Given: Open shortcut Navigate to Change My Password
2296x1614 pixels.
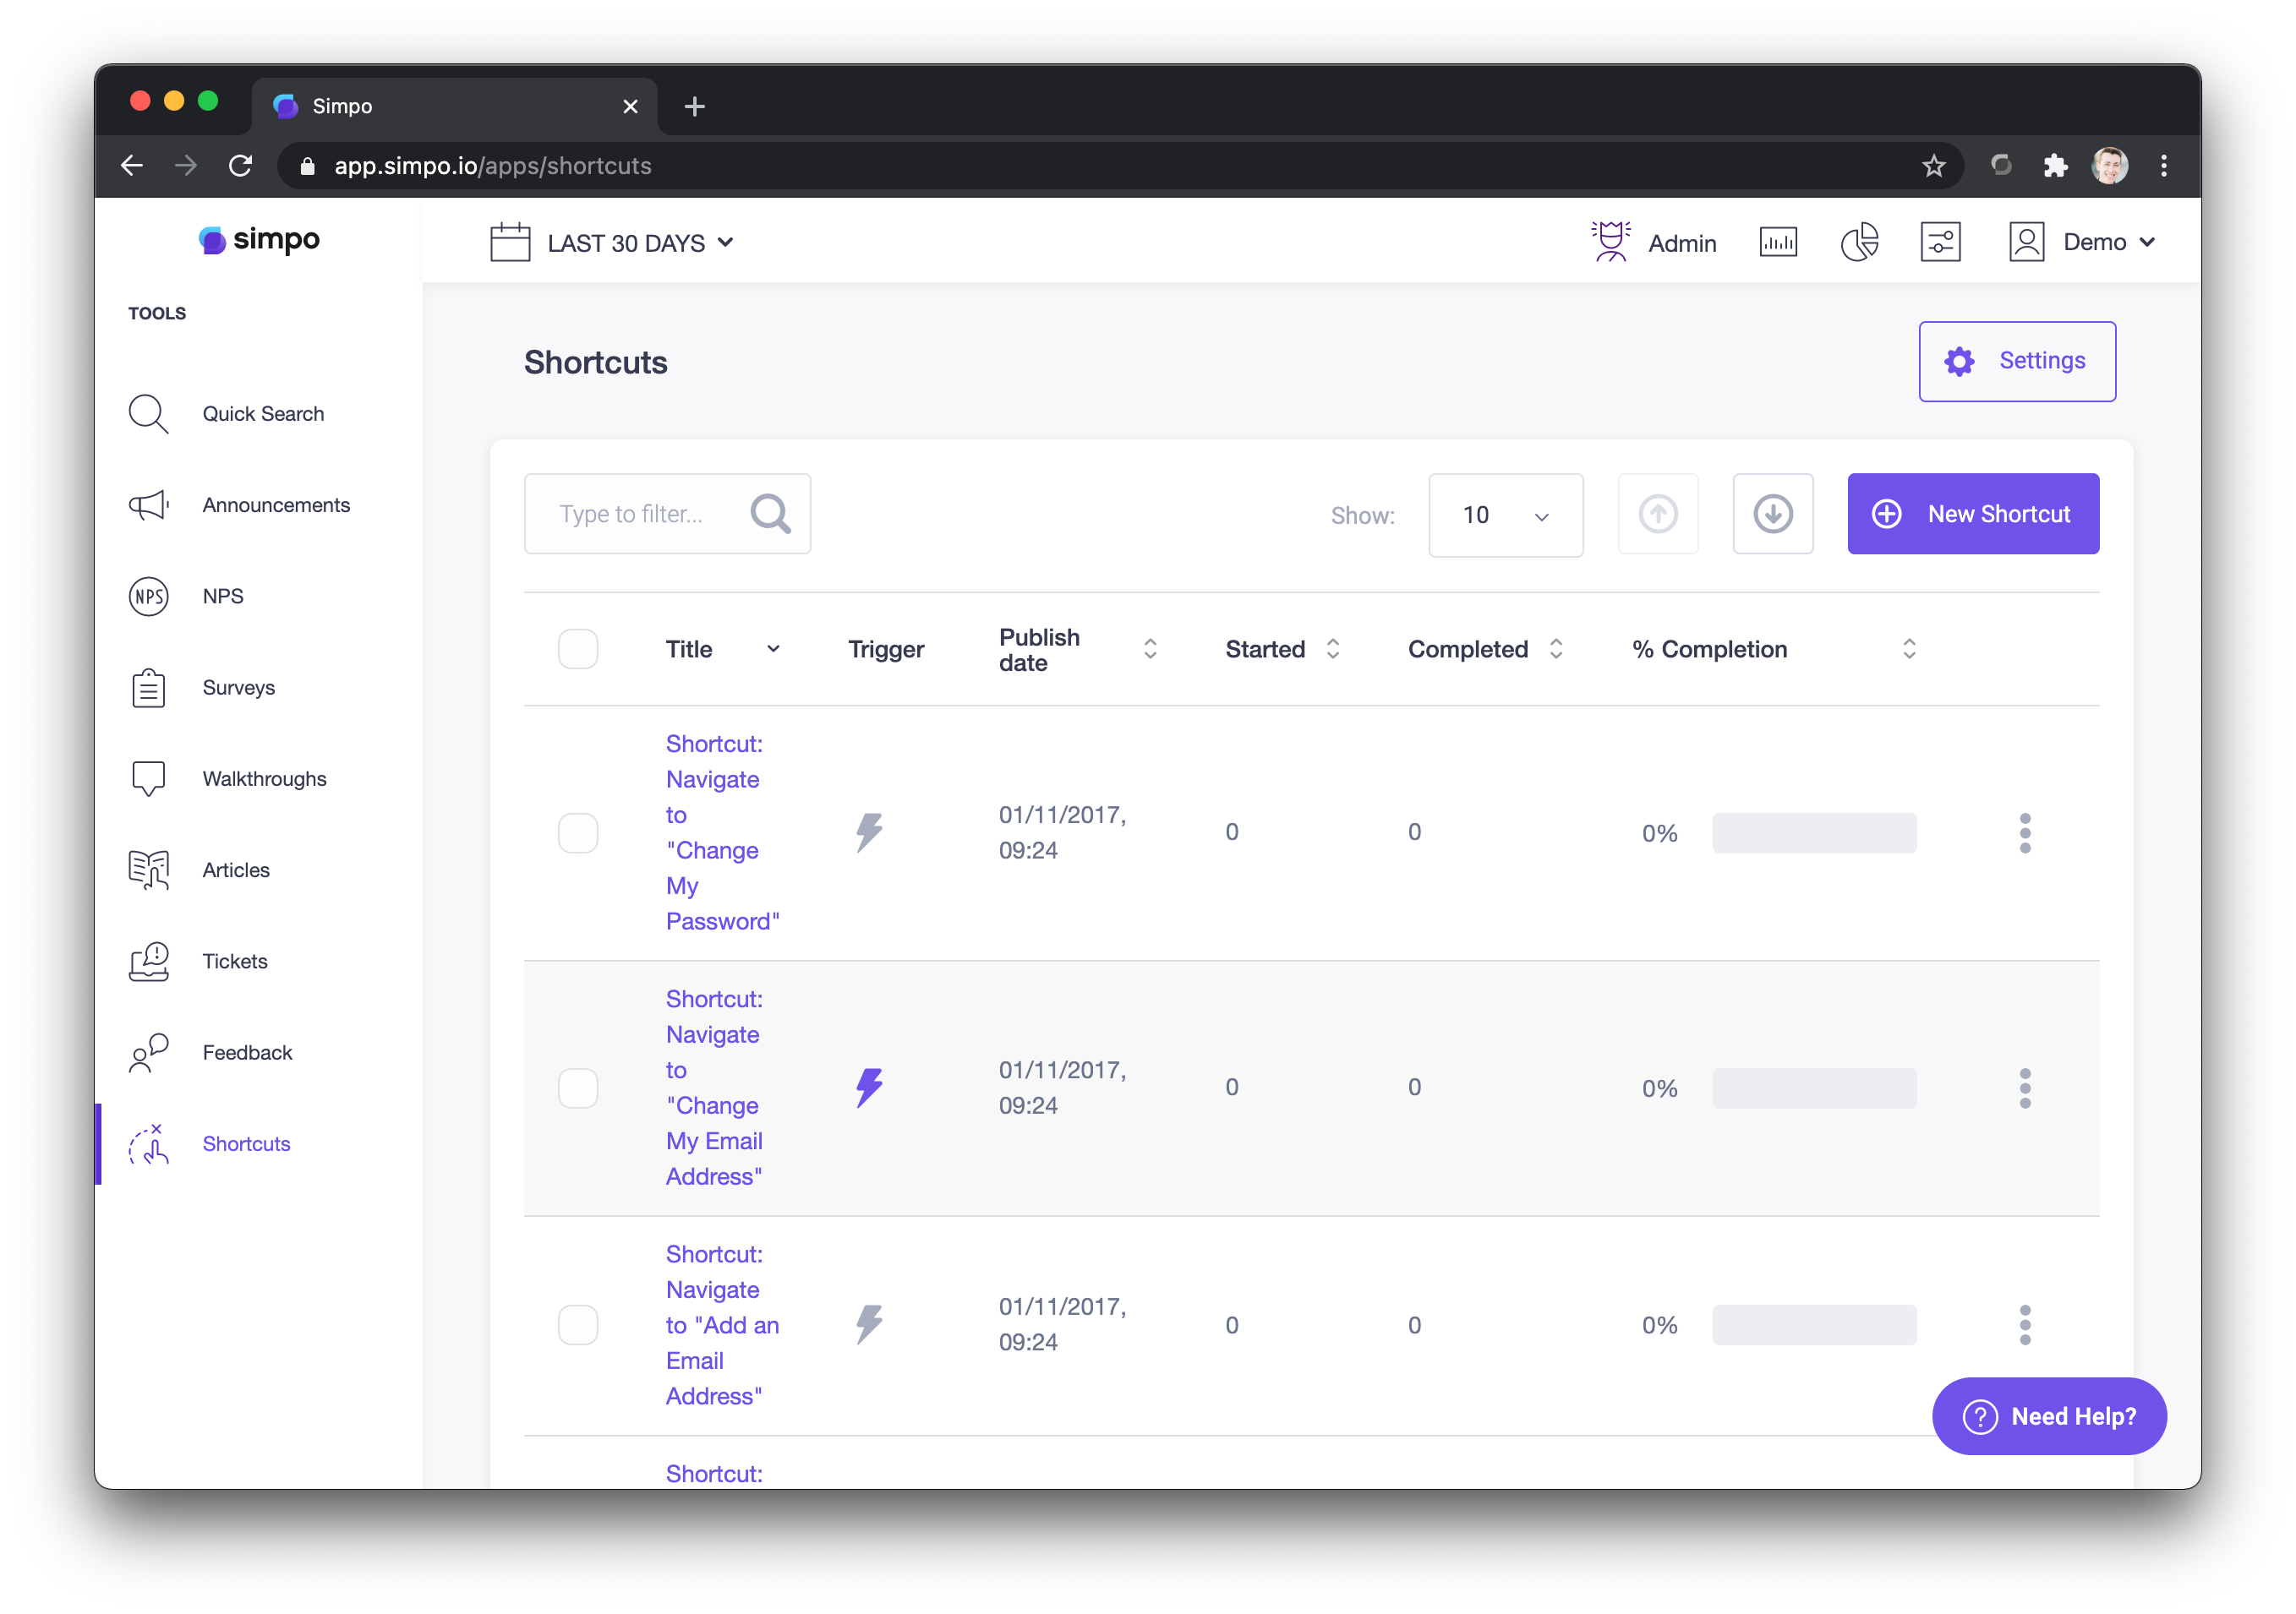Looking at the screenshot, I should [722, 832].
